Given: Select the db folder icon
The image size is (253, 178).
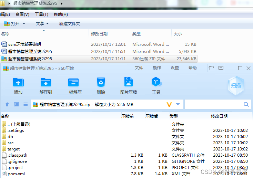Looking at the screenshot, I should (x=4, y=136).
